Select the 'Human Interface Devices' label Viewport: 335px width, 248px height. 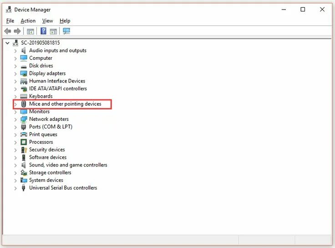(x=57, y=81)
